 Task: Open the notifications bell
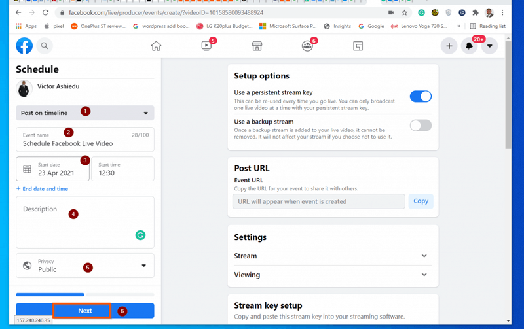(469, 46)
